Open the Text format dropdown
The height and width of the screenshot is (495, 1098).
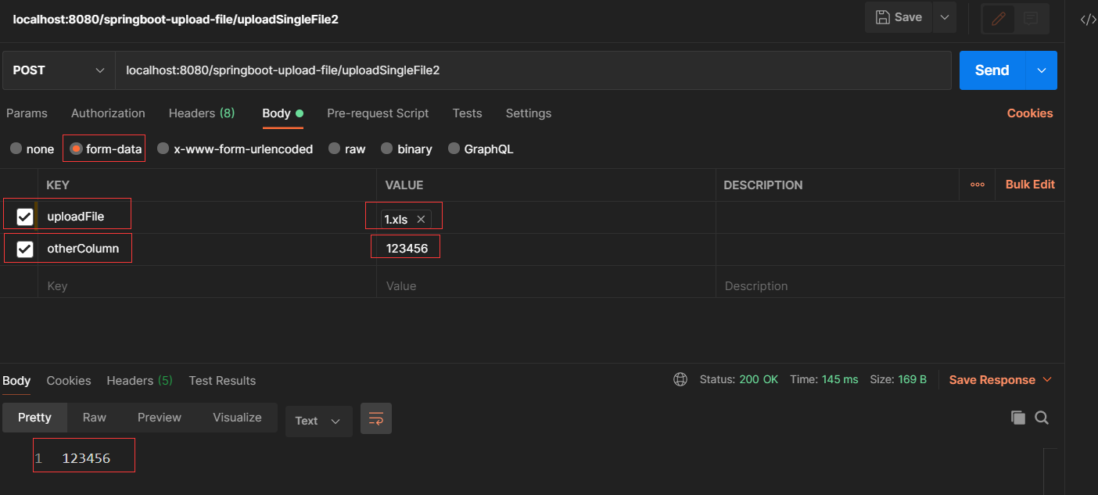[x=318, y=421]
